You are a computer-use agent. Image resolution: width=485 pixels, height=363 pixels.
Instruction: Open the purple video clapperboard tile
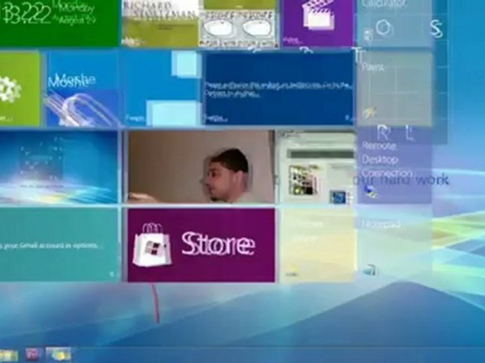318,23
